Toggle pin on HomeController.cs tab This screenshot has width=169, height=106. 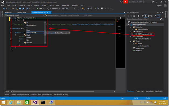point(47,12)
